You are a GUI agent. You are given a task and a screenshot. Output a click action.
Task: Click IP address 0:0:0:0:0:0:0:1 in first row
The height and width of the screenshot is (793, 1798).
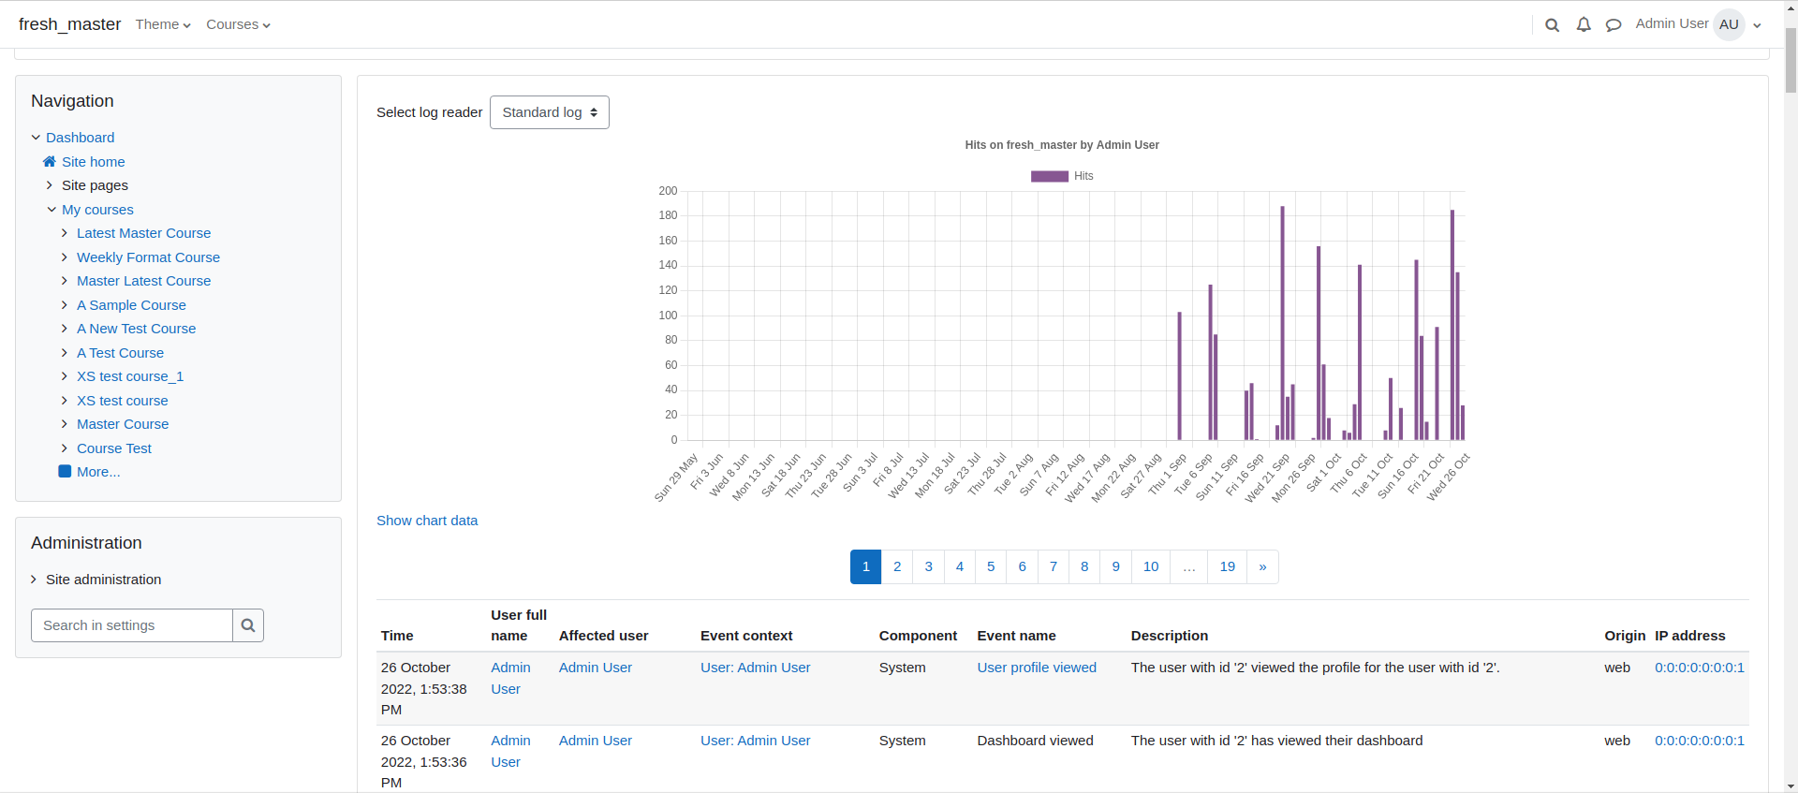click(x=1699, y=668)
